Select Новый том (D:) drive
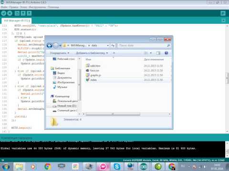This screenshot has height=171, width=229. coord(64,105)
